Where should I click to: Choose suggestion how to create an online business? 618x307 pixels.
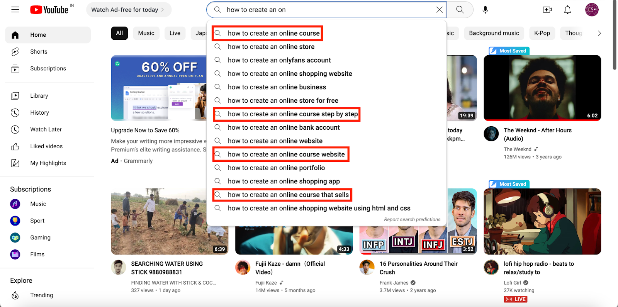click(x=326, y=87)
